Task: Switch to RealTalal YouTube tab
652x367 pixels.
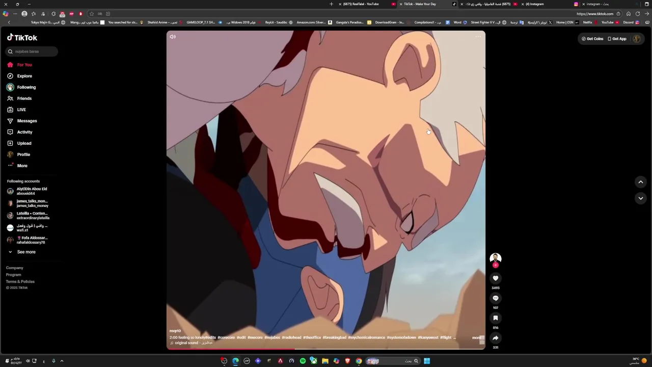Action: (x=367, y=4)
